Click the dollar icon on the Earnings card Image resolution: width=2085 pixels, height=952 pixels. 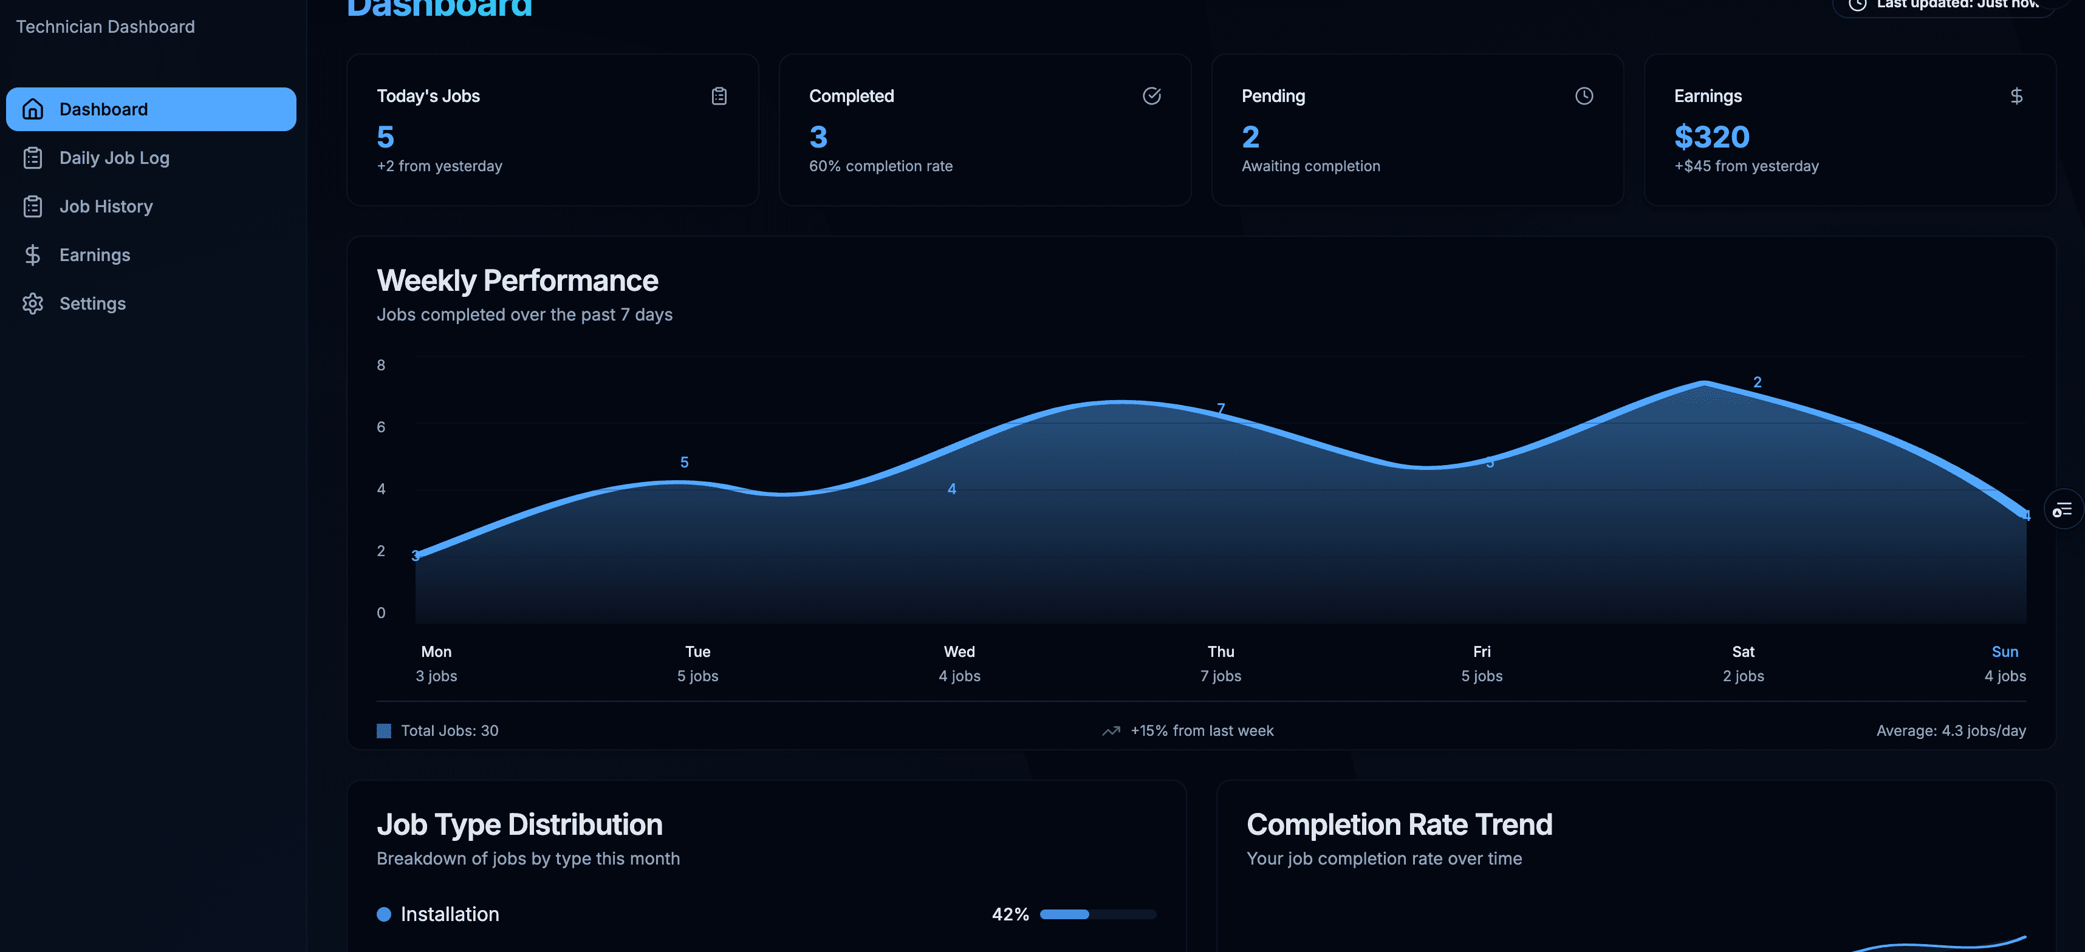(2017, 95)
